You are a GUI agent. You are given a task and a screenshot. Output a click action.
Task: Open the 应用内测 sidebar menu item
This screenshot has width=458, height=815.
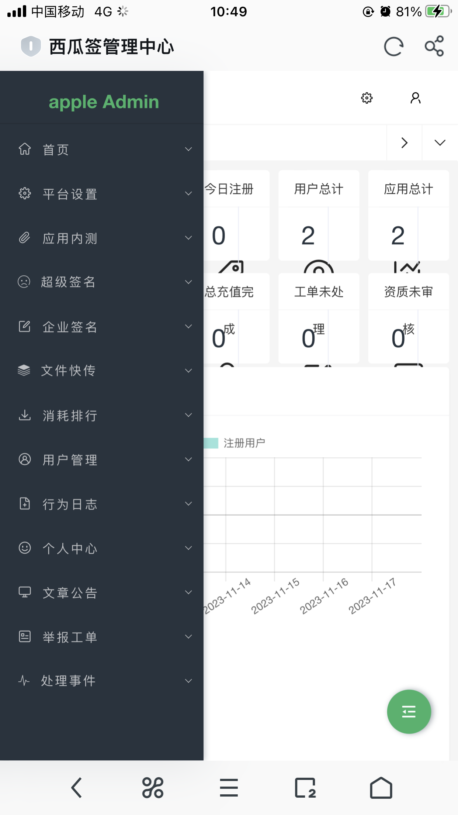102,238
